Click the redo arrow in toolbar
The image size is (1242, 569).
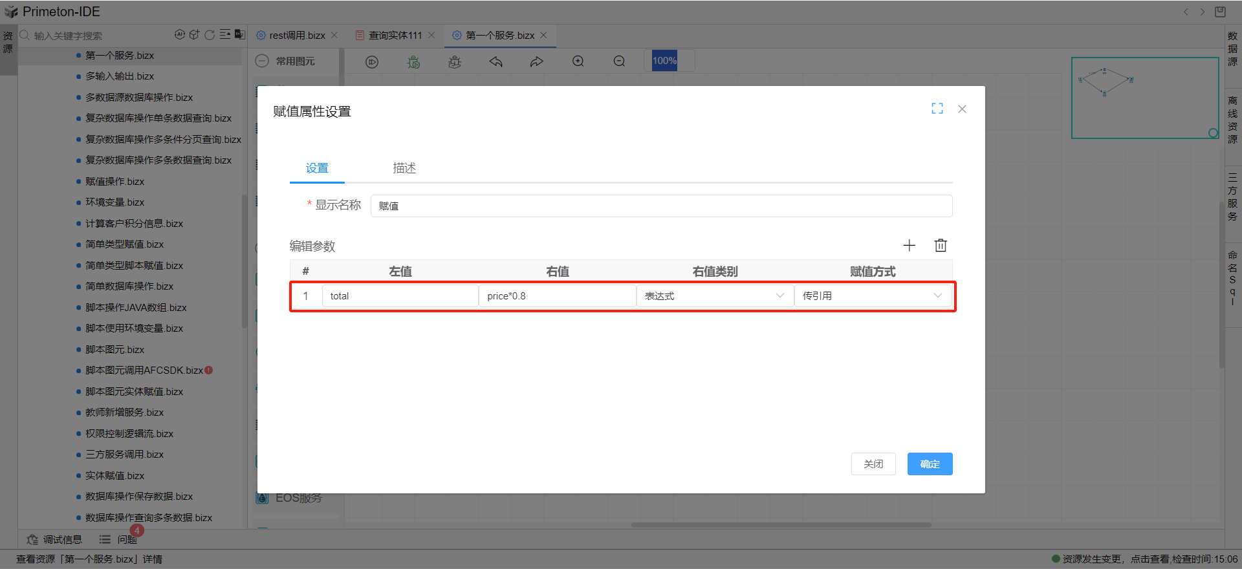(537, 62)
